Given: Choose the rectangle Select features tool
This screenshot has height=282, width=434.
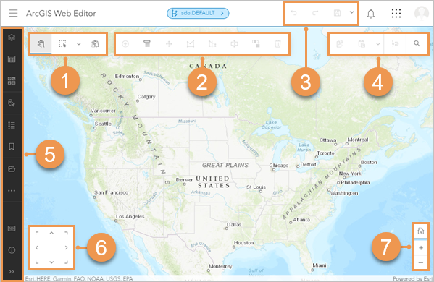Looking at the screenshot, I should (x=62, y=44).
